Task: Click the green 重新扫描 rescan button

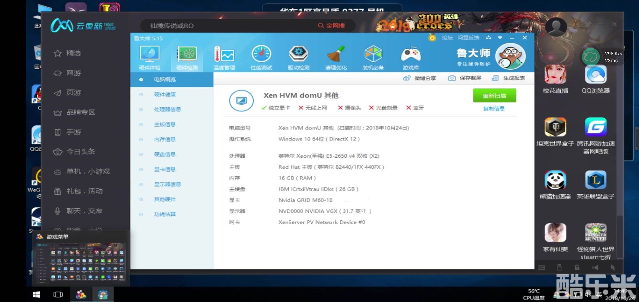Action: point(494,96)
